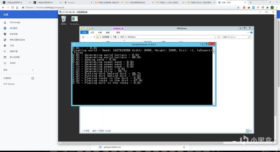Click console line 'Adding sand - 0.0%'
Image resolution: width=280 pixels, height=152 pixels.
(94, 59)
